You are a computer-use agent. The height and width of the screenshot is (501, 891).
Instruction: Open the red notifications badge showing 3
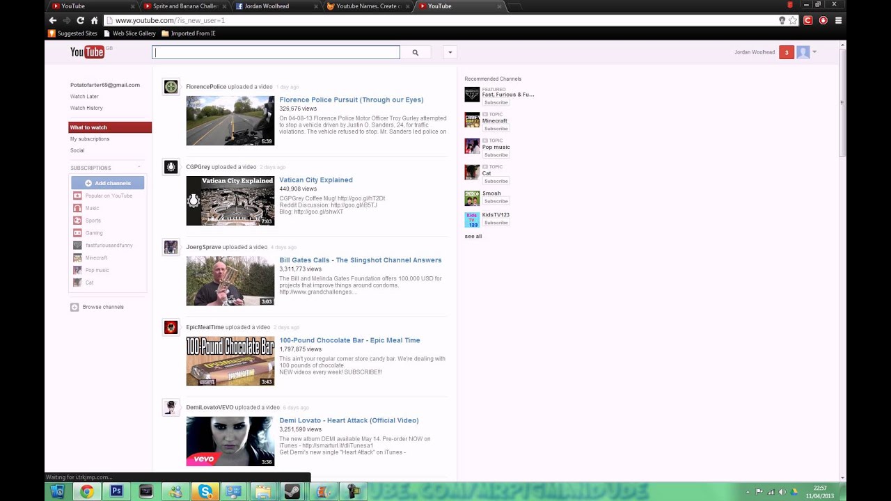click(x=787, y=52)
